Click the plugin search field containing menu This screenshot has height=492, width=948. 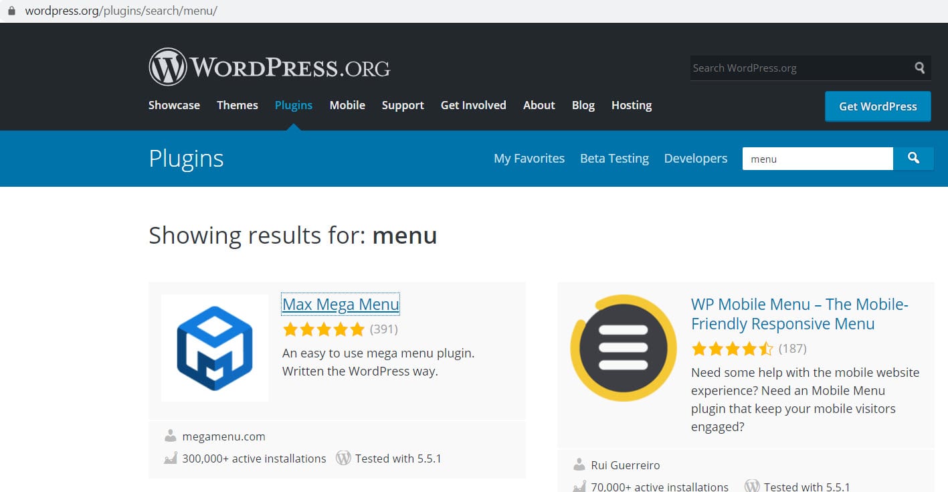pos(817,159)
